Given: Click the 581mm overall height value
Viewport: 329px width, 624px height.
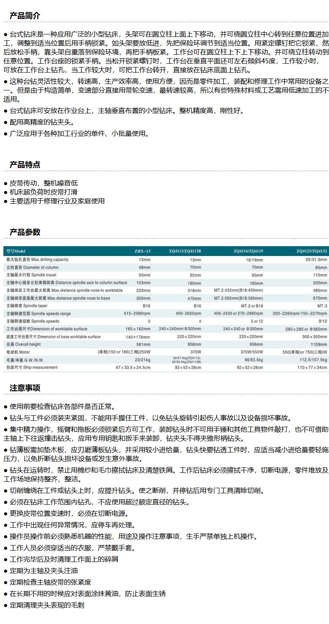Looking at the screenshot, I should 144,344.
